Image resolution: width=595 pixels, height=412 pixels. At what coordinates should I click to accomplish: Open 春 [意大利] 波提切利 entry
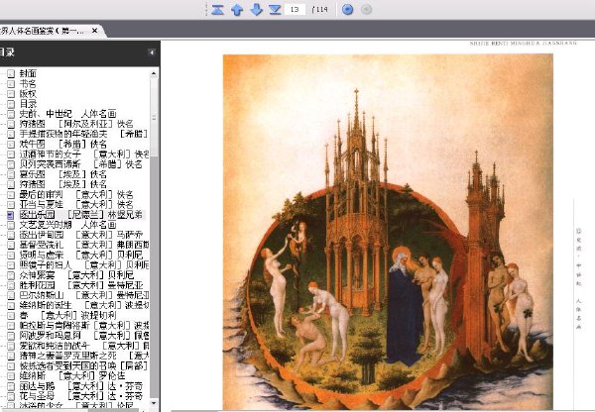click(x=67, y=315)
